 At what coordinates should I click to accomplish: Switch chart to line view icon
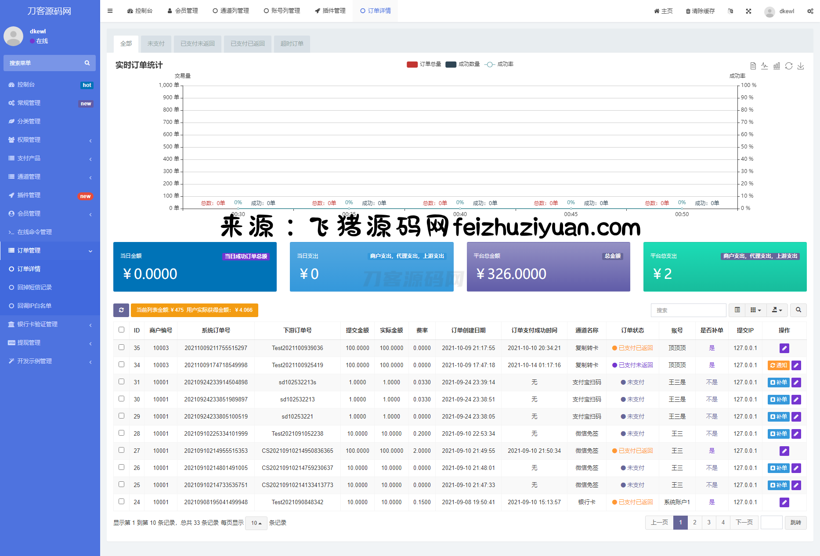click(x=765, y=66)
